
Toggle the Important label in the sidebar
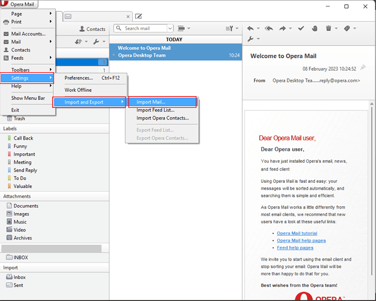point(22,154)
